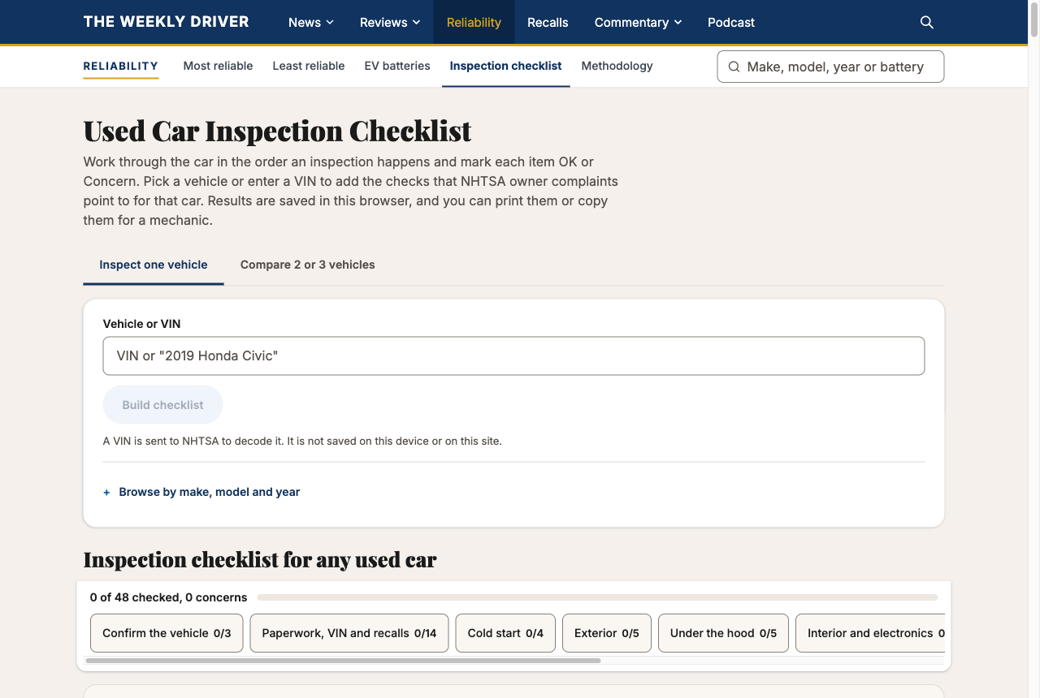
Task: Jump to Exterior section
Action: (607, 633)
